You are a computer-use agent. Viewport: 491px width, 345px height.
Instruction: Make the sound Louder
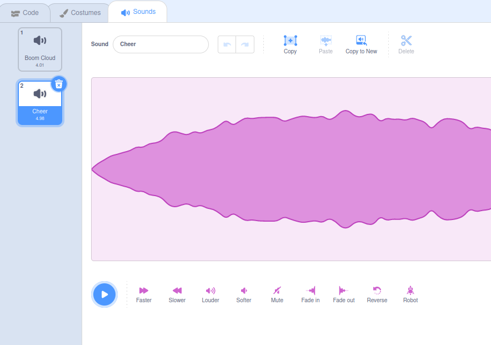[x=210, y=293]
